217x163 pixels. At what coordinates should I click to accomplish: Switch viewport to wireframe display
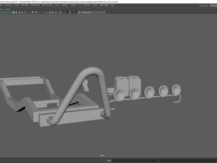pyautogui.click(x=11, y=12)
